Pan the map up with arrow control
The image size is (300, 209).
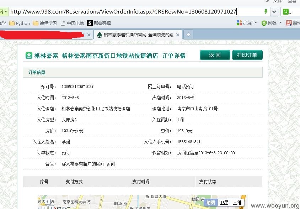[47, 201]
